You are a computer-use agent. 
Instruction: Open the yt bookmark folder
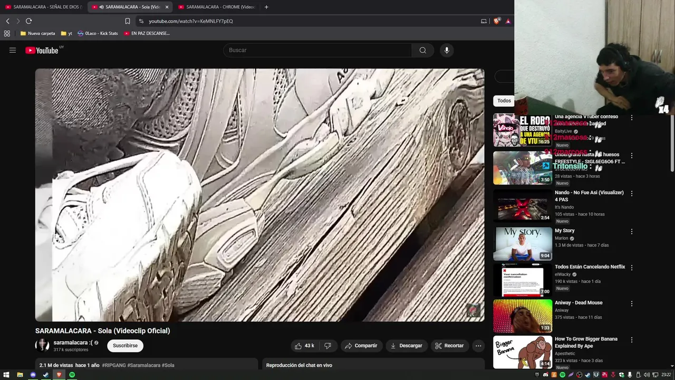[x=66, y=33]
